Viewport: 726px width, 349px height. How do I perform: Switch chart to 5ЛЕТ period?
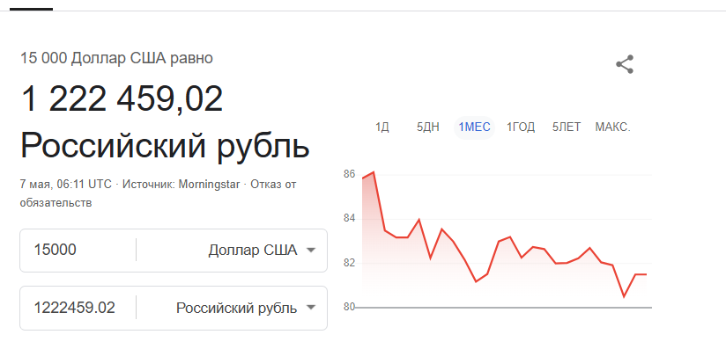[x=567, y=127]
